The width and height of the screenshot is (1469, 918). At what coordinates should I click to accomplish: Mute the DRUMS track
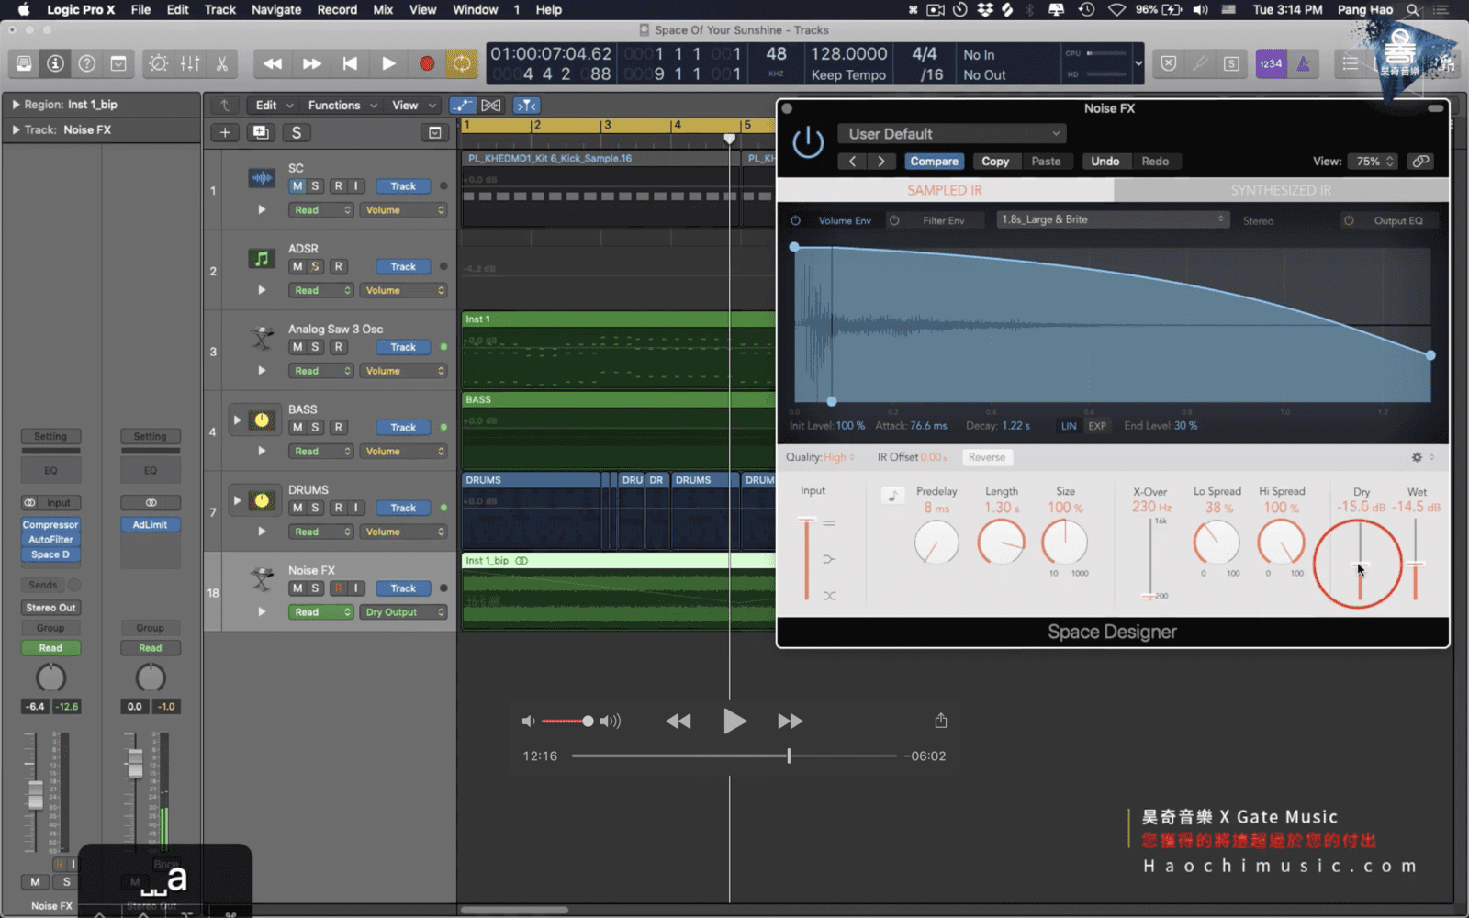pyautogui.click(x=297, y=508)
